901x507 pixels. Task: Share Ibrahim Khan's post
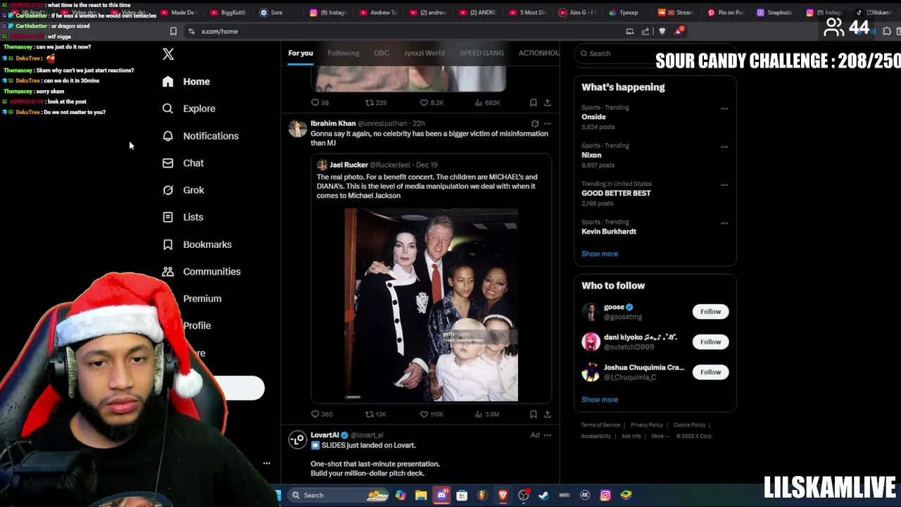(x=548, y=414)
